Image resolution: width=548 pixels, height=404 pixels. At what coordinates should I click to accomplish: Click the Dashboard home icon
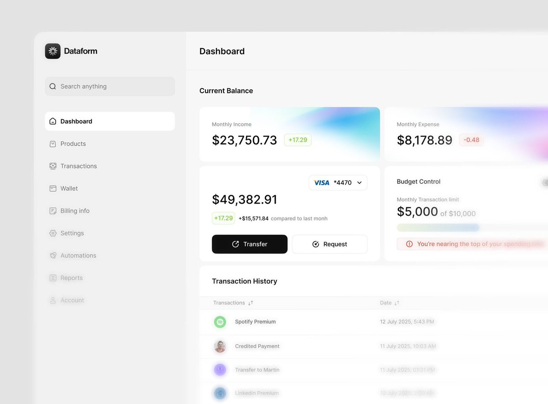click(53, 121)
